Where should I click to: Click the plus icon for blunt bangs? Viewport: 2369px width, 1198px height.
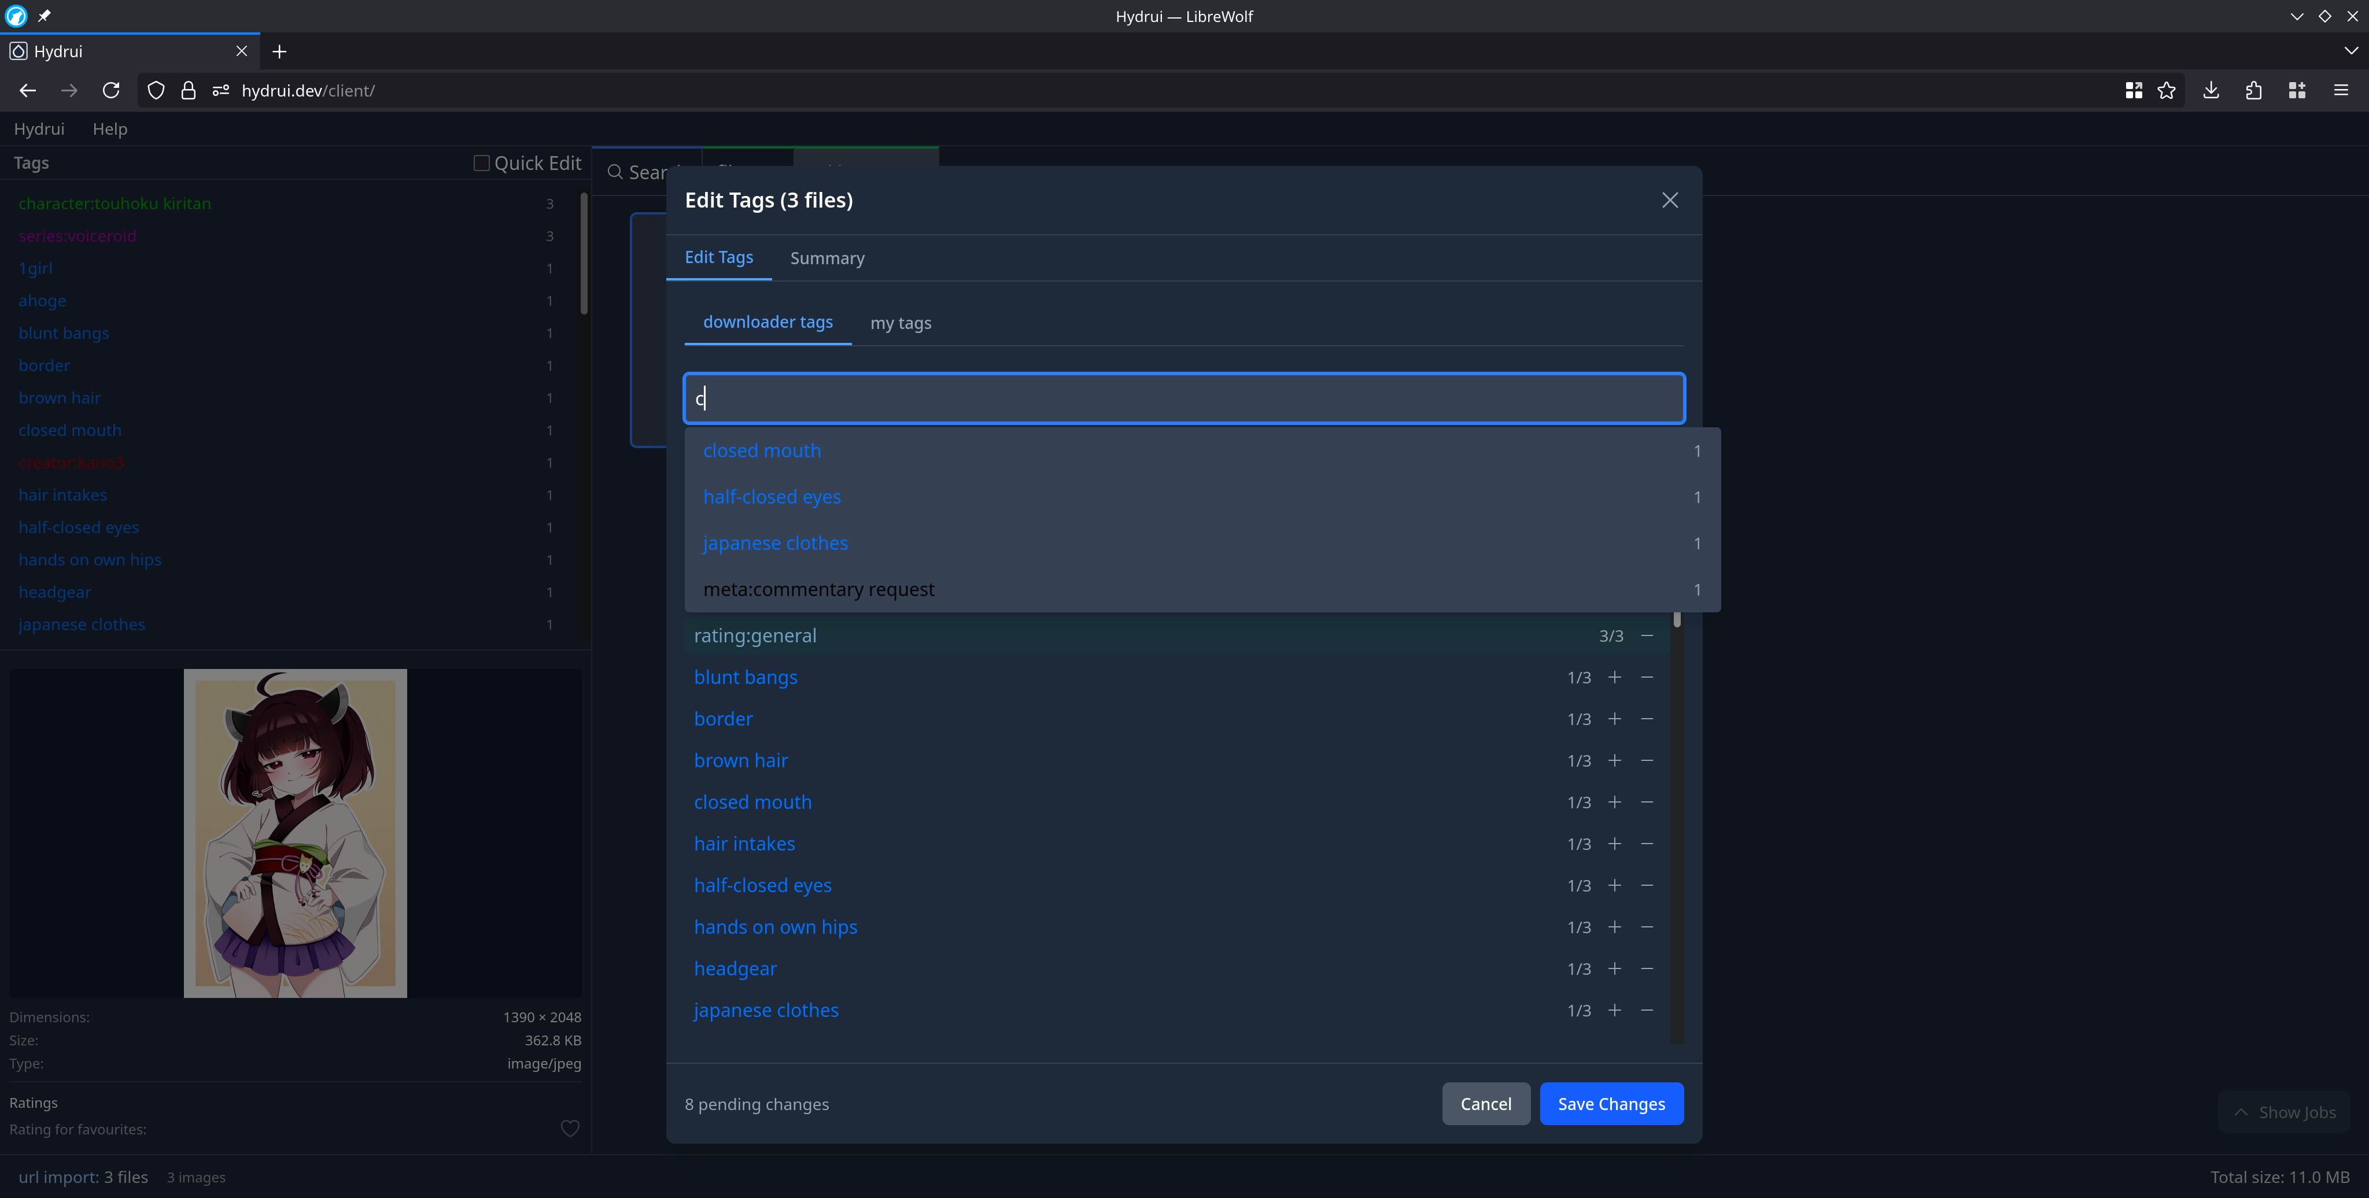[x=1614, y=678]
